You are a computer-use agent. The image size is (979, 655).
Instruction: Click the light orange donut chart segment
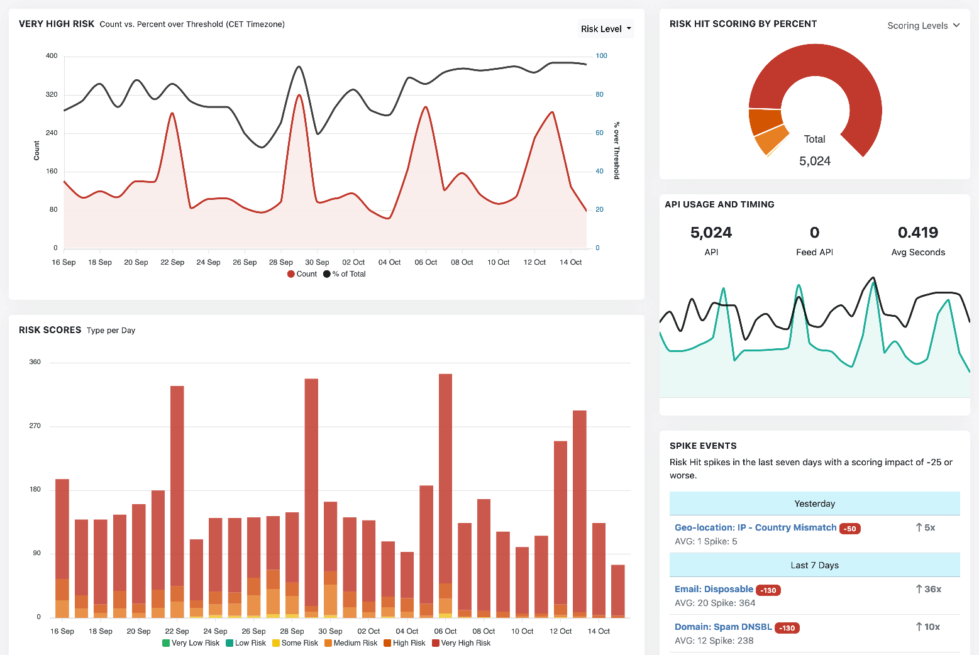click(772, 141)
